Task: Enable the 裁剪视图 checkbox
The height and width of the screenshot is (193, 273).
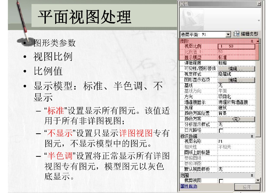Action: pyautogui.click(x=221, y=181)
